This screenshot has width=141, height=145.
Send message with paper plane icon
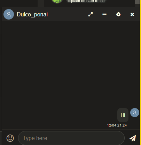pyautogui.click(x=133, y=138)
